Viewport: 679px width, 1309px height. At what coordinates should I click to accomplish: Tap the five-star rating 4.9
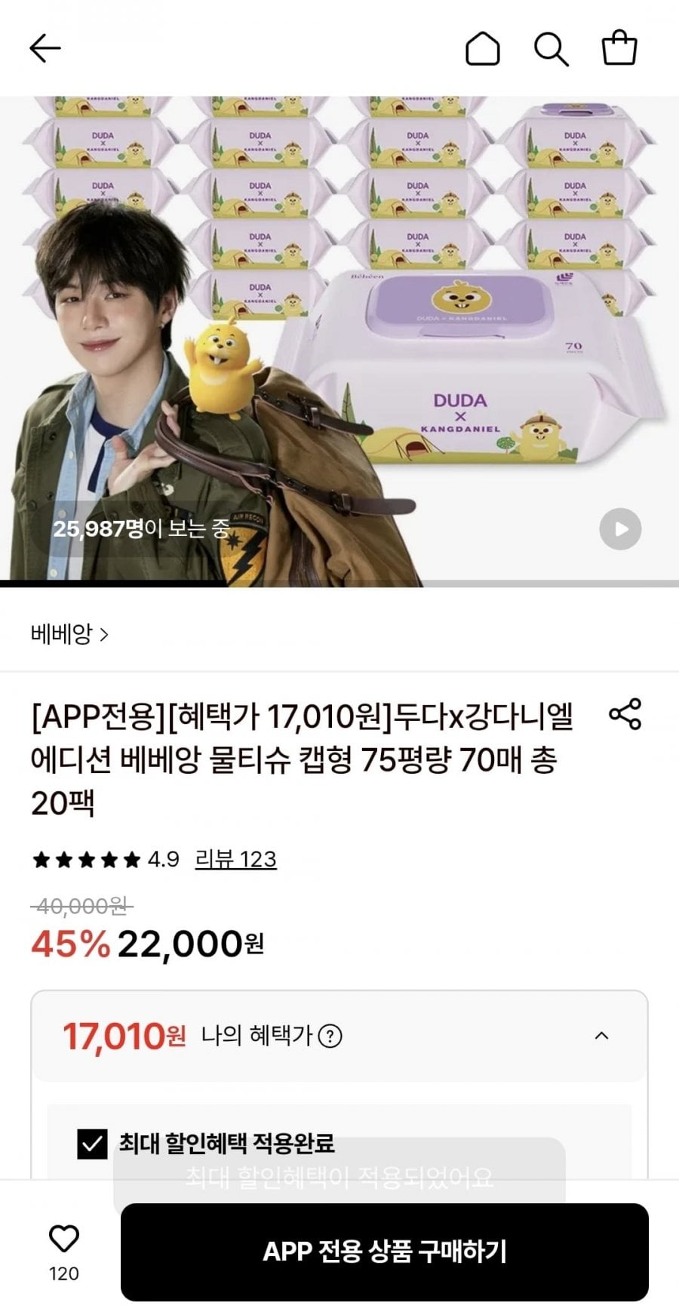pos(106,859)
